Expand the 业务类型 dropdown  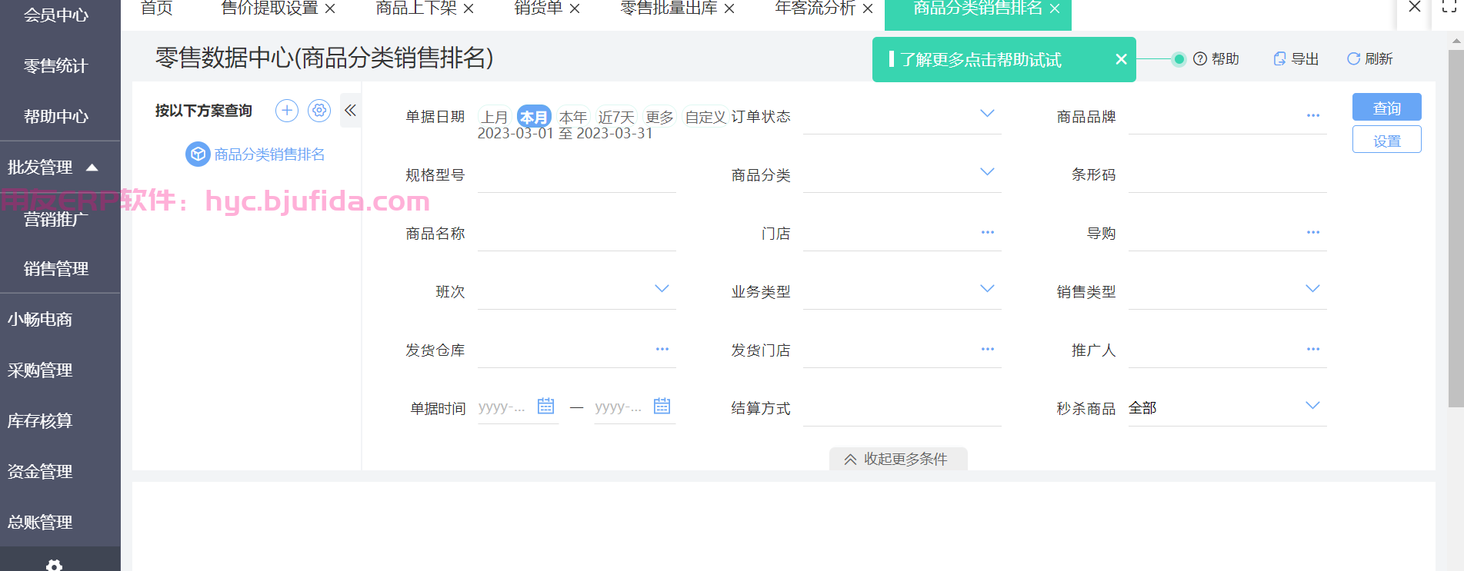pos(987,288)
